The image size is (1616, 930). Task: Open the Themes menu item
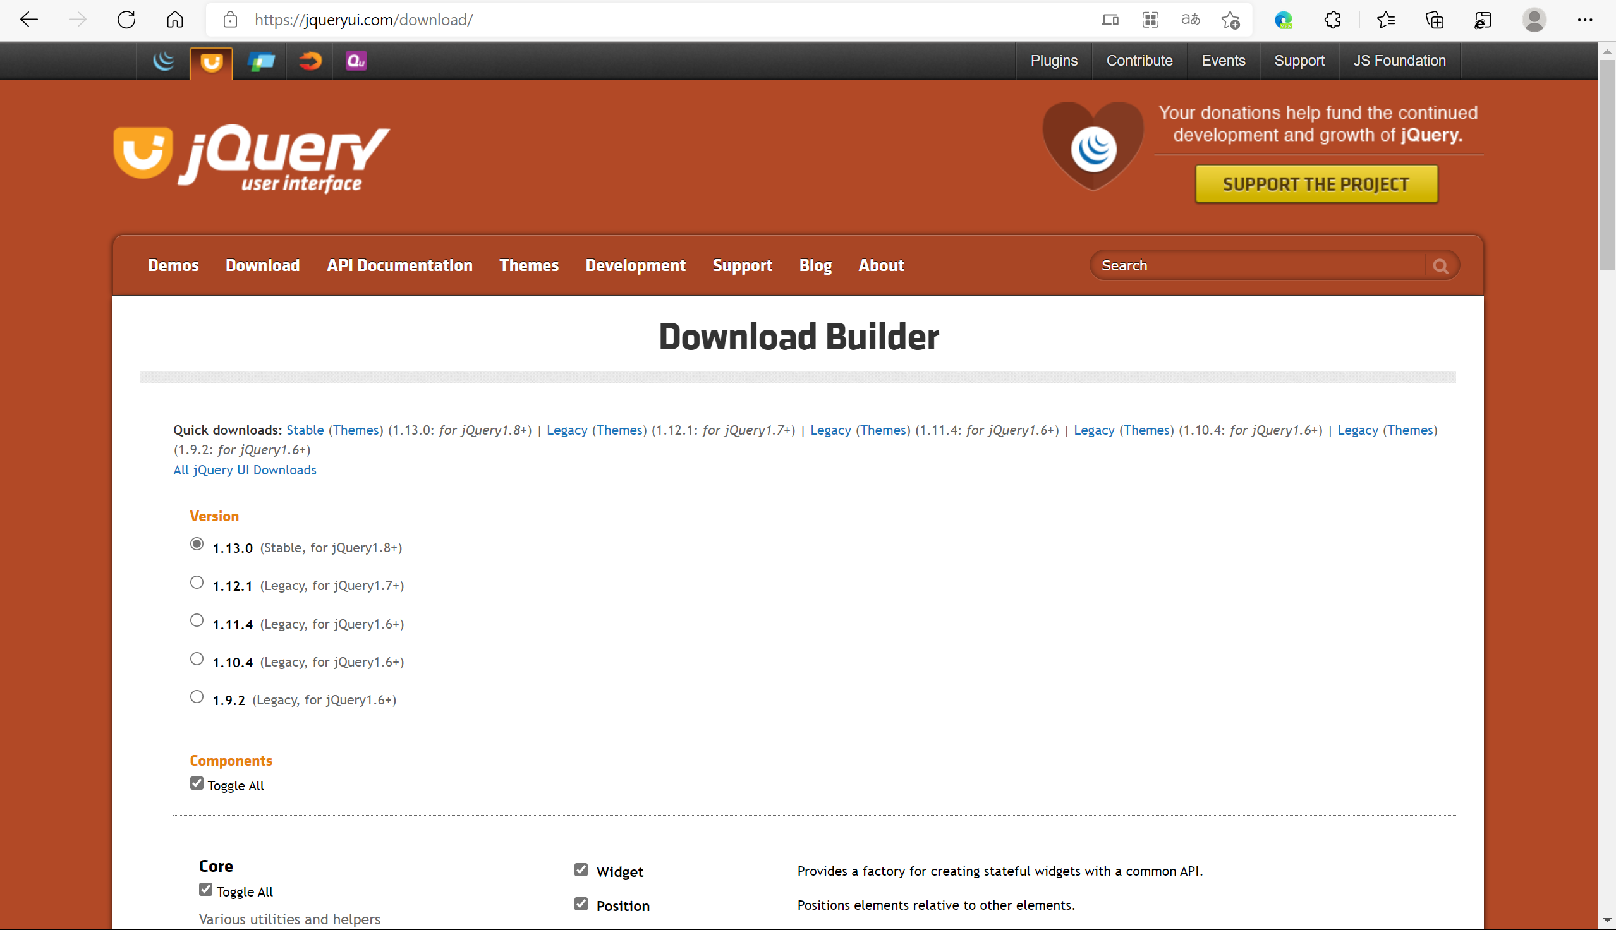529,265
